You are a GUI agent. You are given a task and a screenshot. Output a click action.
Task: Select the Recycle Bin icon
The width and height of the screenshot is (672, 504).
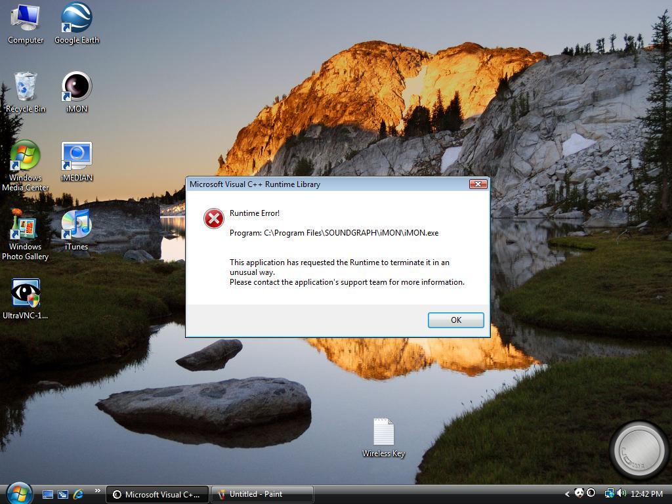[26, 93]
